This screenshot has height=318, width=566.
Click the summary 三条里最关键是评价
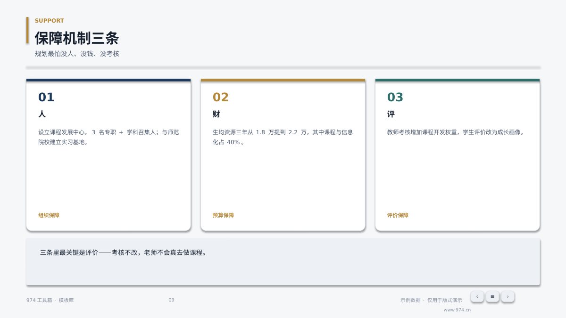point(124,253)
